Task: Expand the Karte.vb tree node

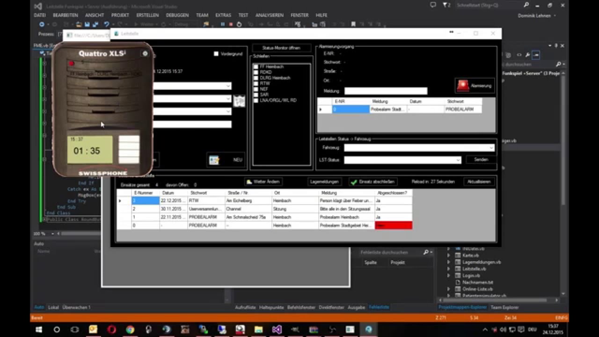Action: tap(448, 256)
